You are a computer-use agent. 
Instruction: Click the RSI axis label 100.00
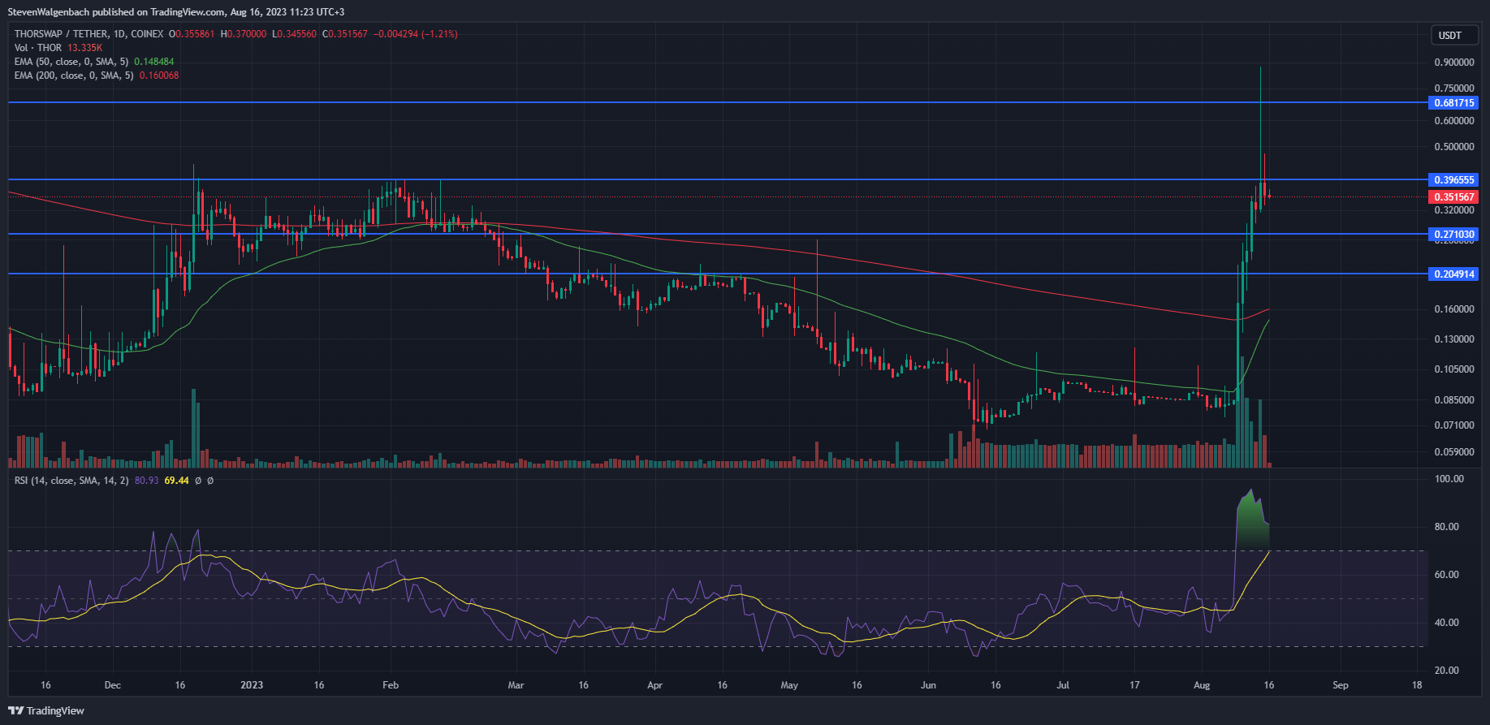(x=1449, y=479)
